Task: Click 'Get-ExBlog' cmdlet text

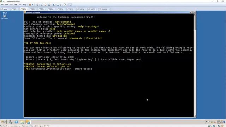Action: tap(60, 36)
